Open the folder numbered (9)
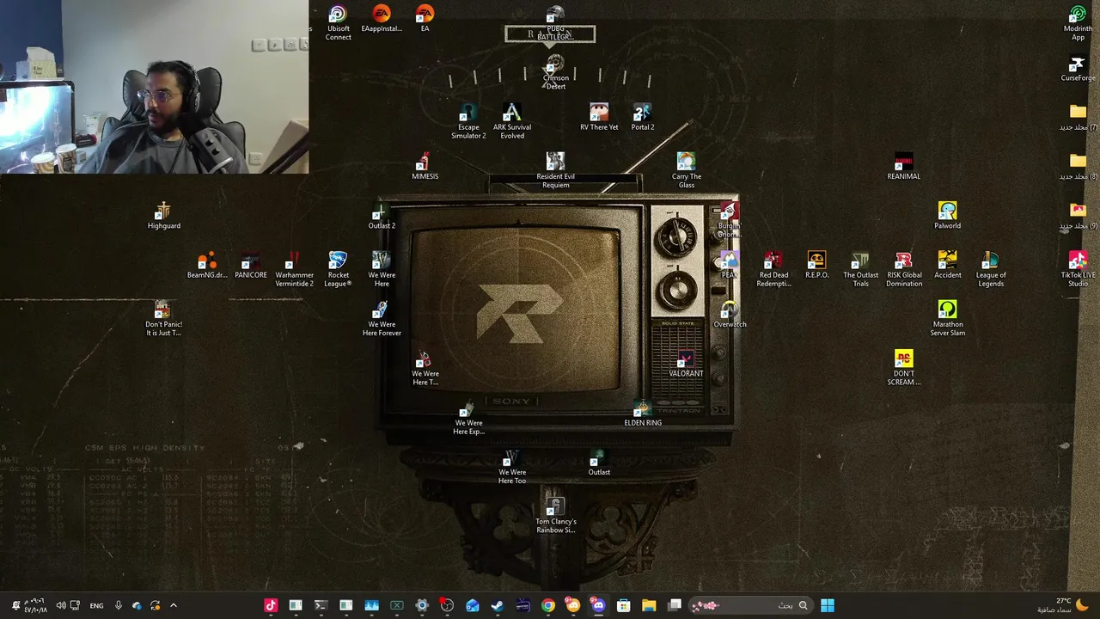This screenshot has width=1100, height=619. [1078, 216]
